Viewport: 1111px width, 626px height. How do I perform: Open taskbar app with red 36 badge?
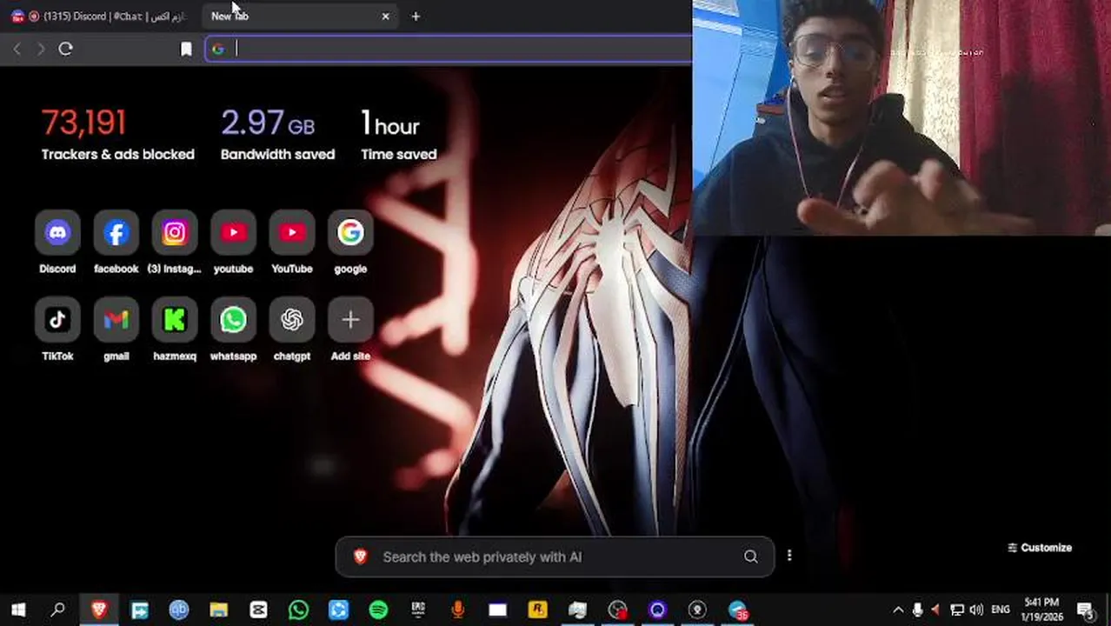(737, 610)
